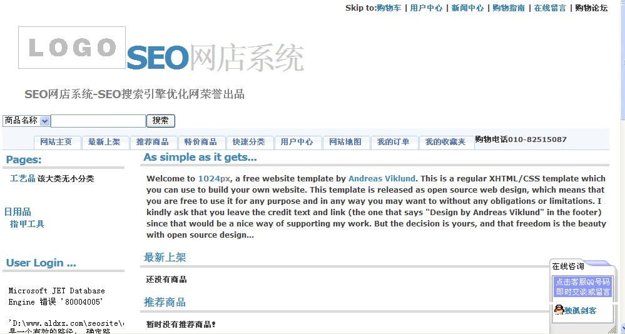Switch to the 最新上架 tab
This screenshot has height=334, width=625.
tap(106, 142)
